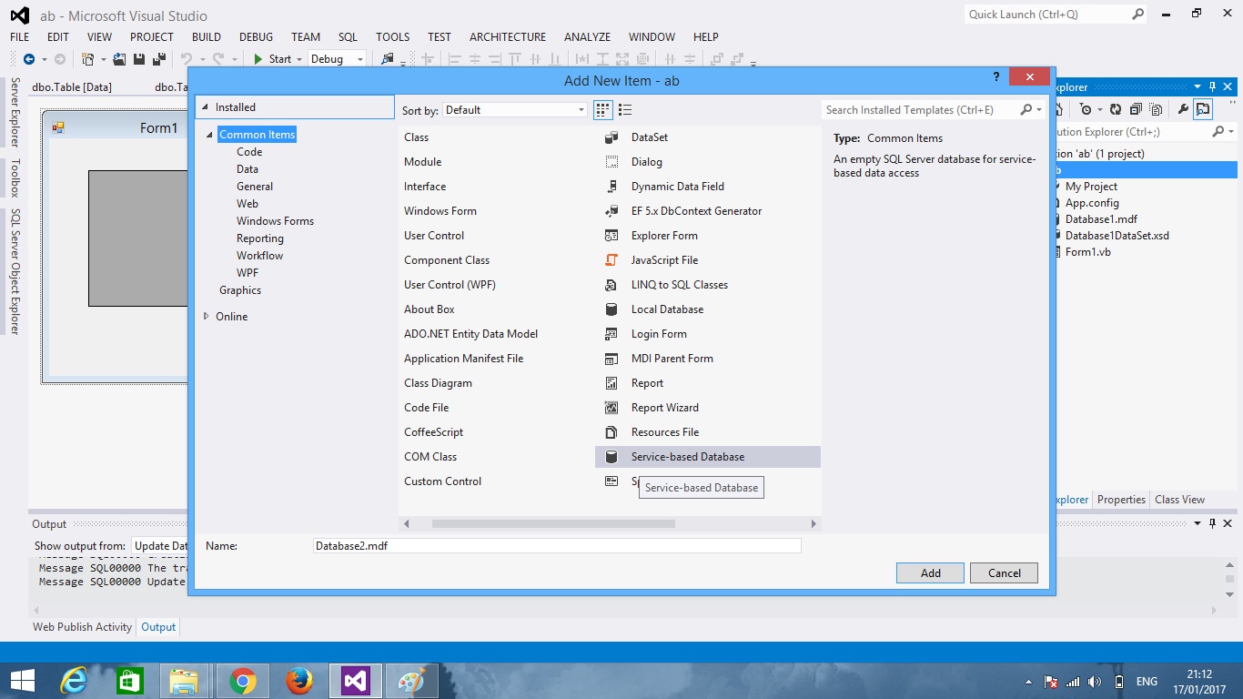The width and height of the screenshot is (1243, 699).
Task: Click the help question mark in dialog titlebar
Action: 995,77
